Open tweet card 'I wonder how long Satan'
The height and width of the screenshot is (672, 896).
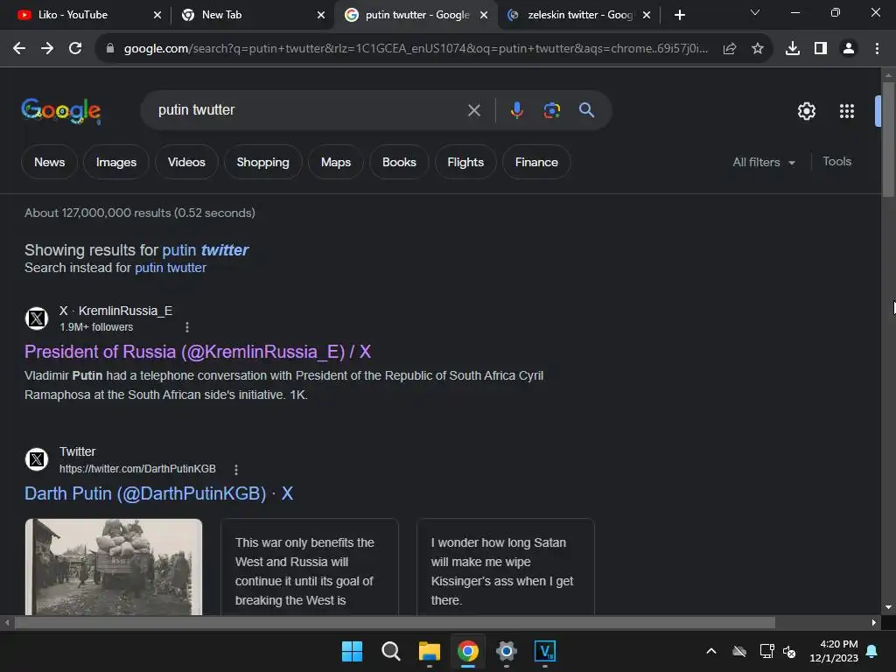505,567
